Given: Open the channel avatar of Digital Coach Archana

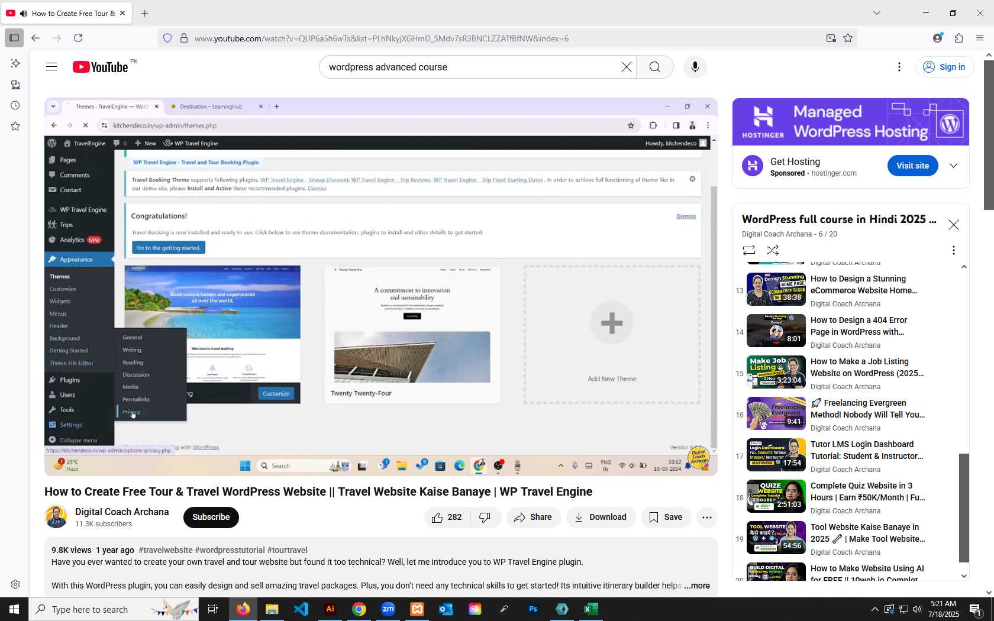Looking at the screenshot, I should pyautogui.click(x=56, y=517).
